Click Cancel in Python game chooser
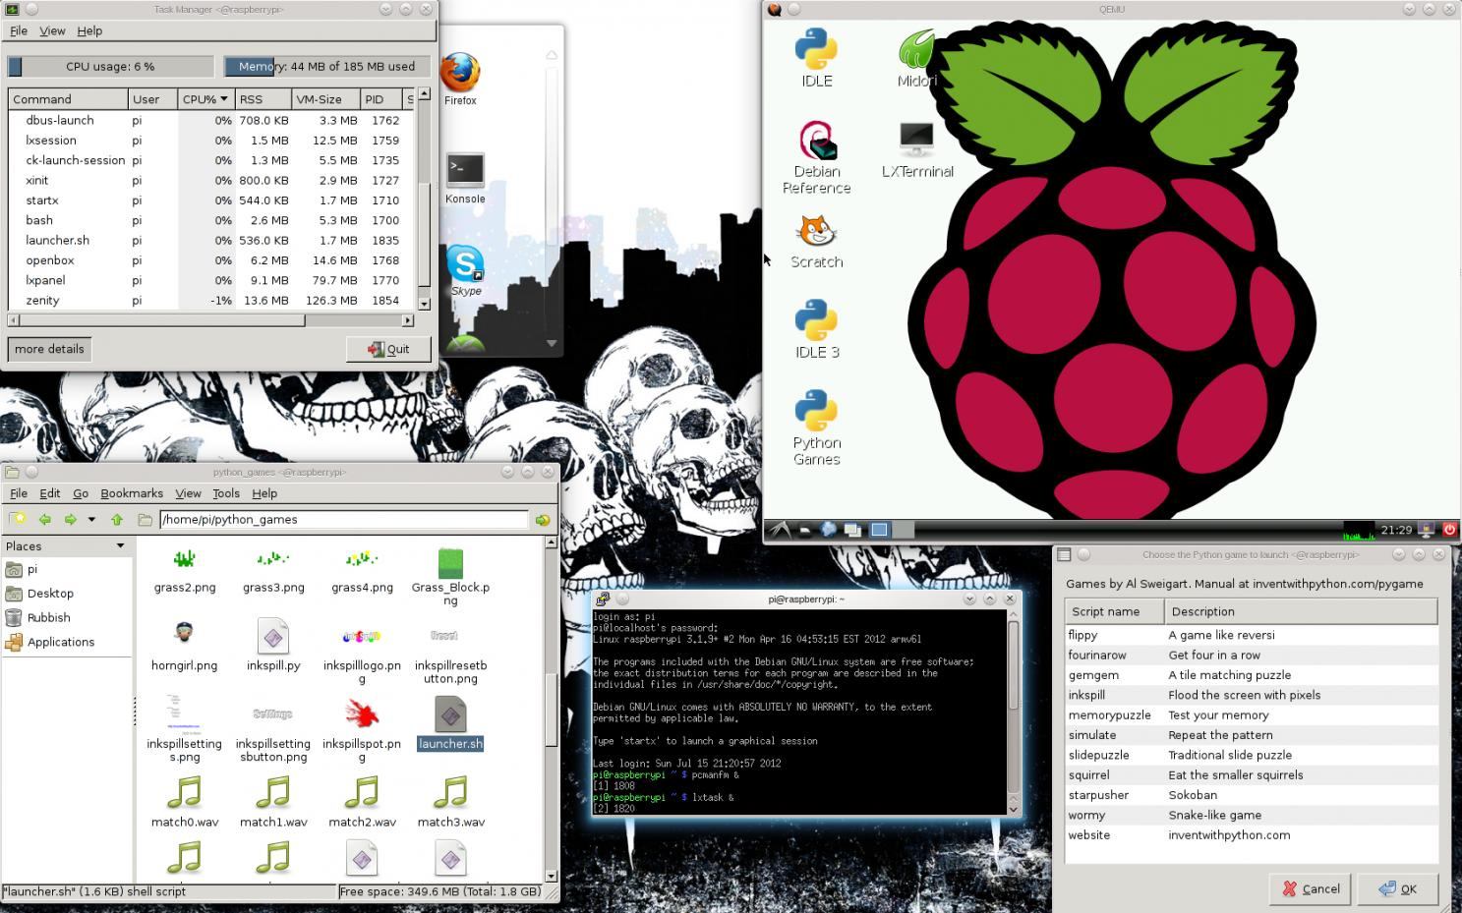This screenshot has height=913, width=1462. [x=1311, y=888]
